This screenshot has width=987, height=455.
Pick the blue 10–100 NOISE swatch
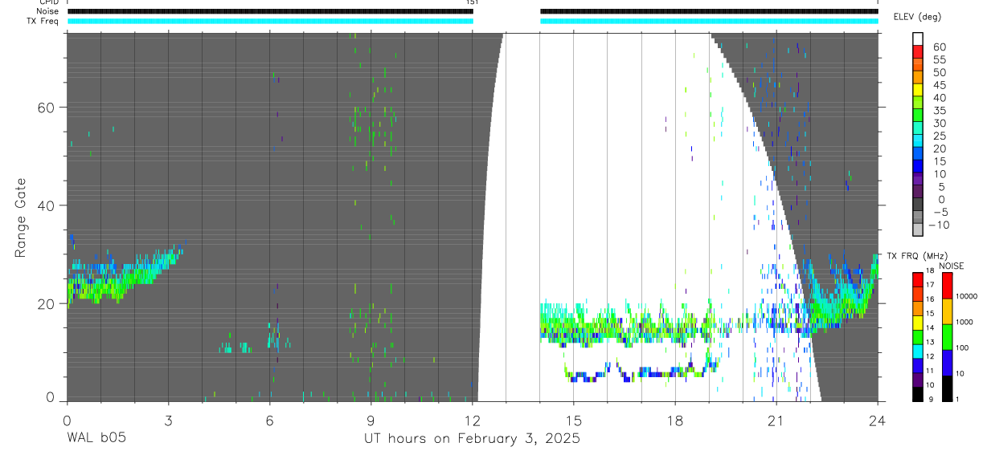coord(947,362)
